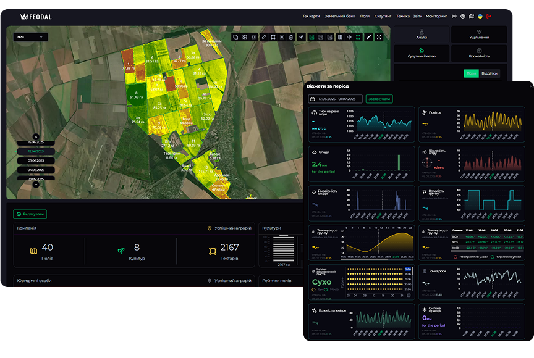
Task: Enter fullscreen map with expand-arrows icon
Action: [x=379, y=37]
